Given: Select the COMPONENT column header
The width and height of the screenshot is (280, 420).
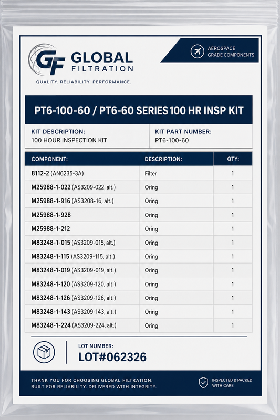Looking at the screenshot, I should pyautogui.click(x=49, y=159).
